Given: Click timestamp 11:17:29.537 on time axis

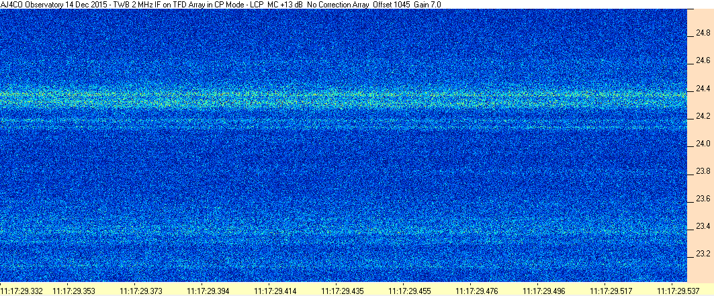Looking at the screenshot, I should click(x=677, y=290).
